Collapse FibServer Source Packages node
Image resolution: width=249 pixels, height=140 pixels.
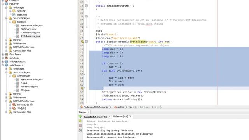pyautogui.click(x=6, y=18)
